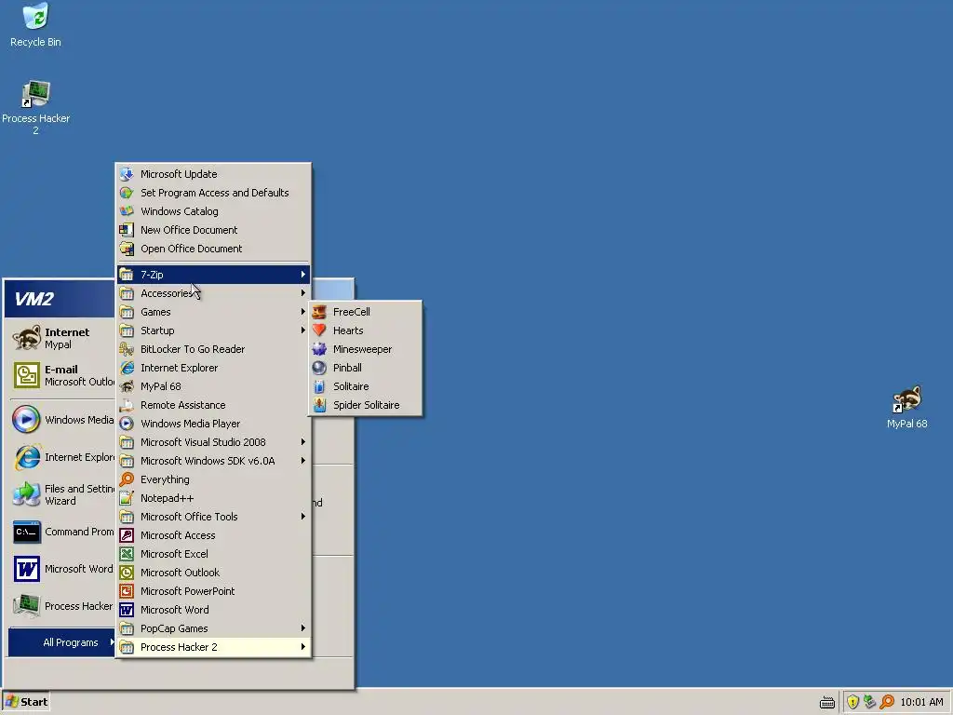Expand Microsoft Windows SDK v6.0A folder
This screenshot has width=953, height=715.
pyautogui.click(x=213, y=461)
